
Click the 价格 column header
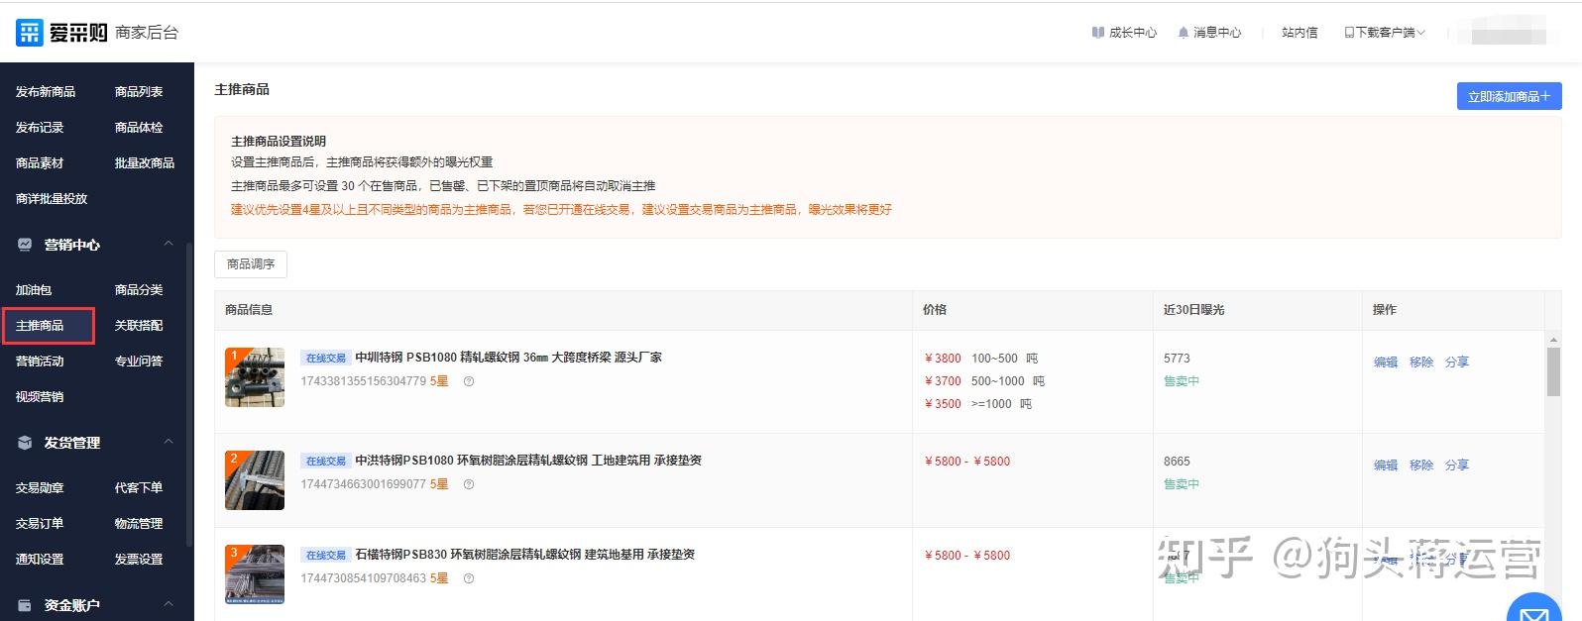click(935, 310)
